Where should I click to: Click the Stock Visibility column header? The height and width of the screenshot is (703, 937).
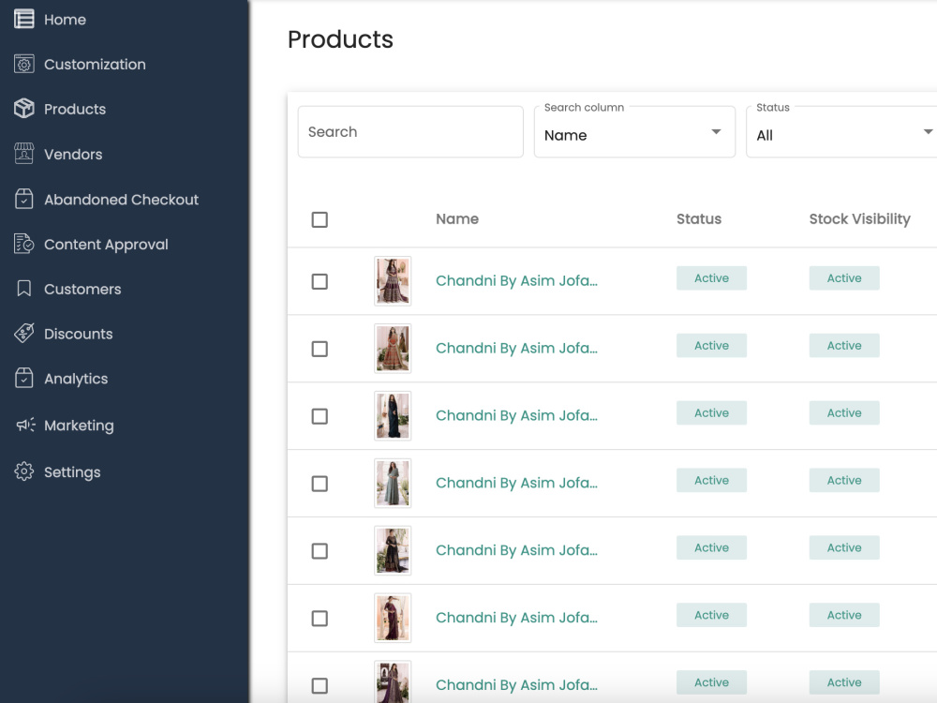(x=860, y=218)
